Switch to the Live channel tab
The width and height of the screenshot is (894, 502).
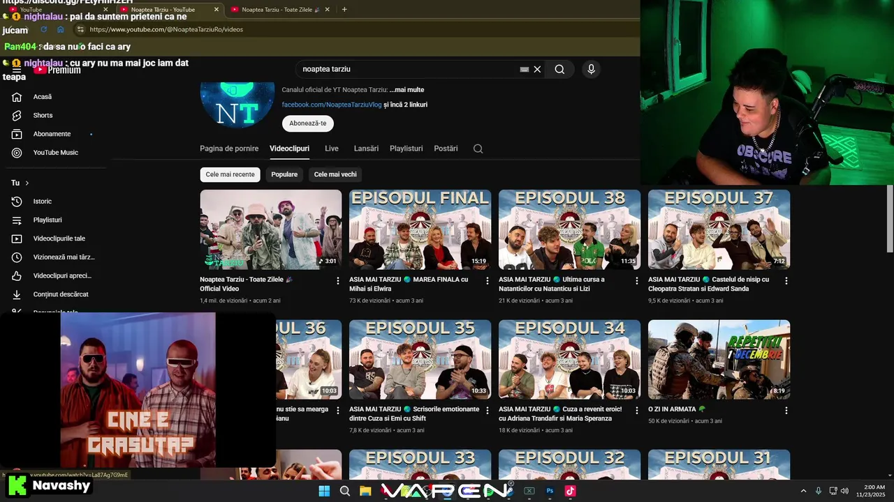(332, 149)
